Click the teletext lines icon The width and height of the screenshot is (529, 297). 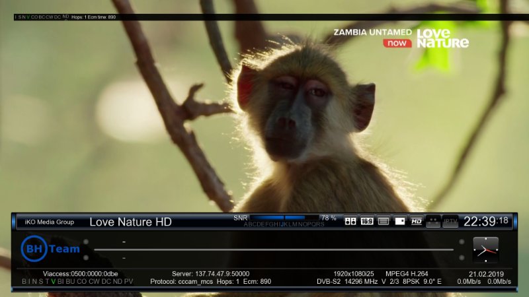click(384, 221)
